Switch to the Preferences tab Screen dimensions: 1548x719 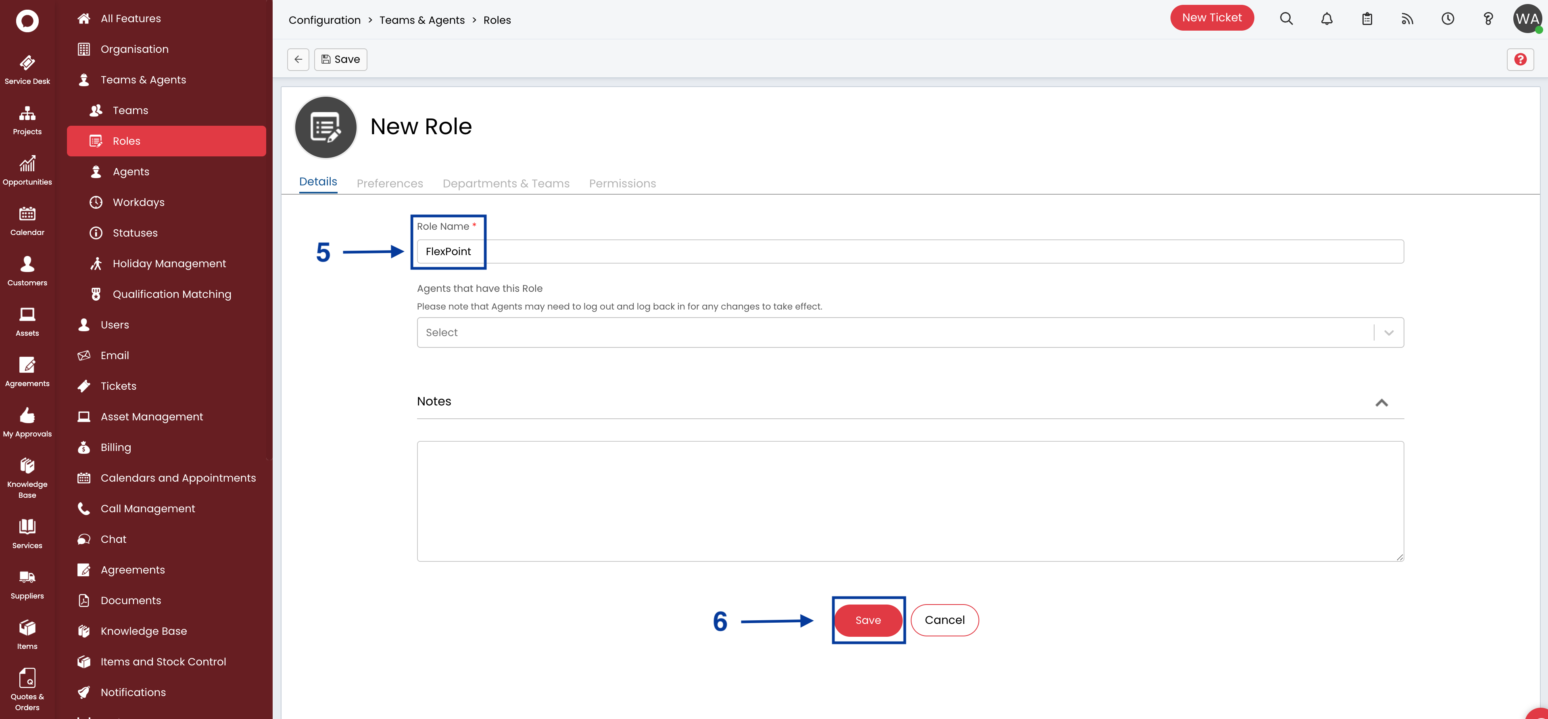coord(389,183)
